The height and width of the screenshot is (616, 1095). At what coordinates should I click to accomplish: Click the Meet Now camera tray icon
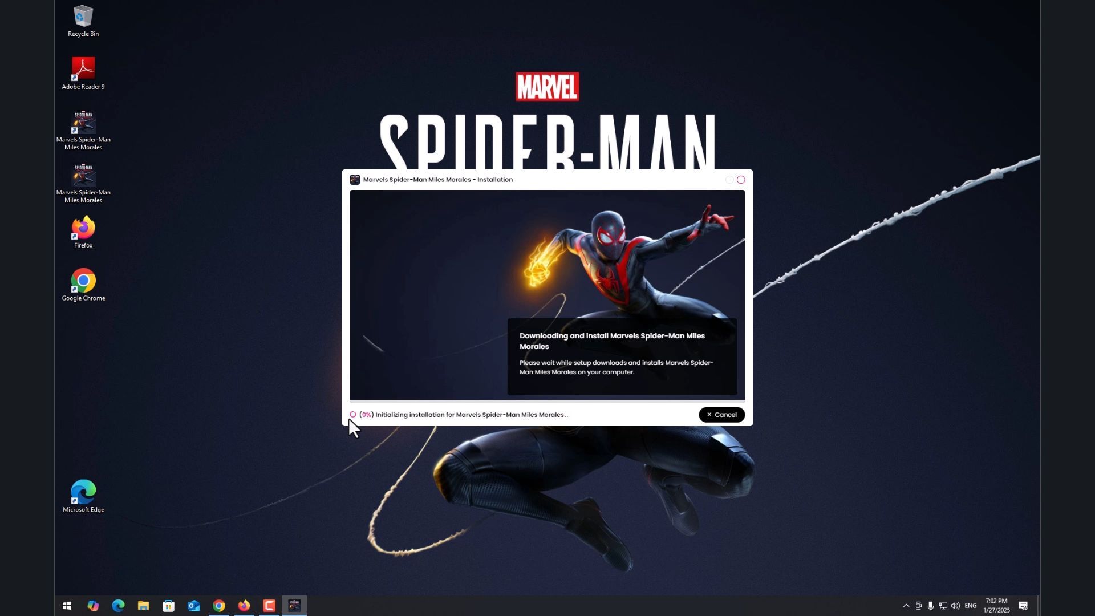pyautogui.click(x=918, y=606)
